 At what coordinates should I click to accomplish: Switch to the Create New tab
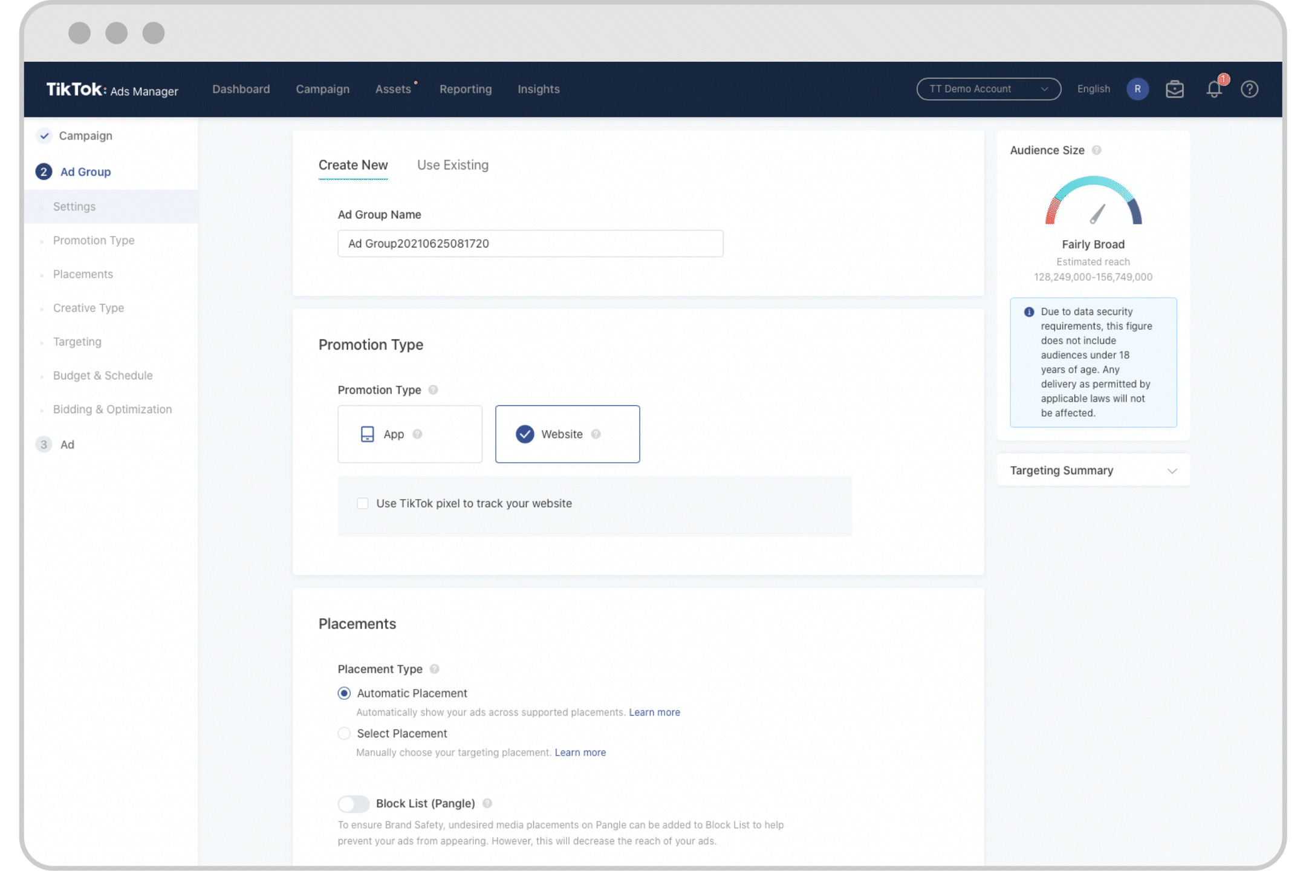coord(352,165)
